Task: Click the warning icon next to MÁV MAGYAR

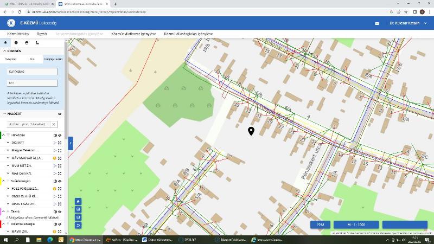Action: pos(55,158)
